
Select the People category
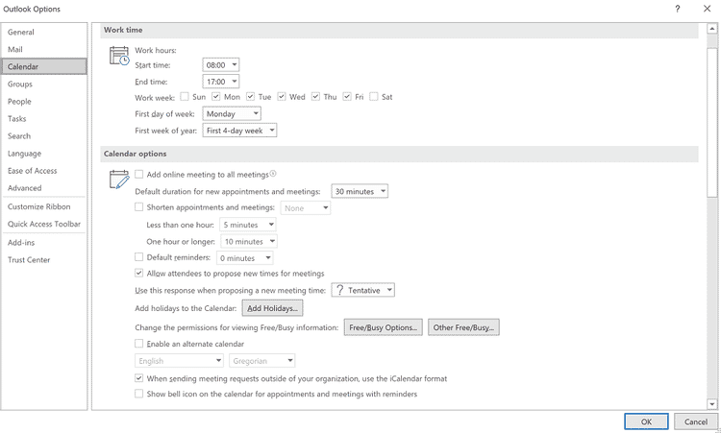[43, 102]
